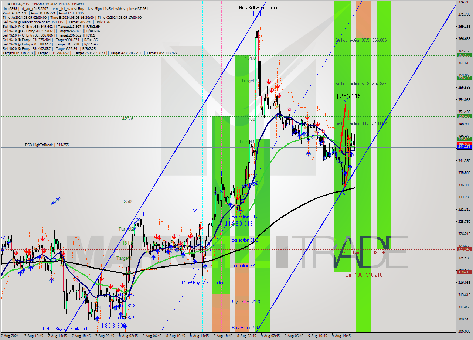Click the 'Sell %10 @ C_Entry38: 349.602' line
This screenshot has width=473, height=340.
click(51, 26)
